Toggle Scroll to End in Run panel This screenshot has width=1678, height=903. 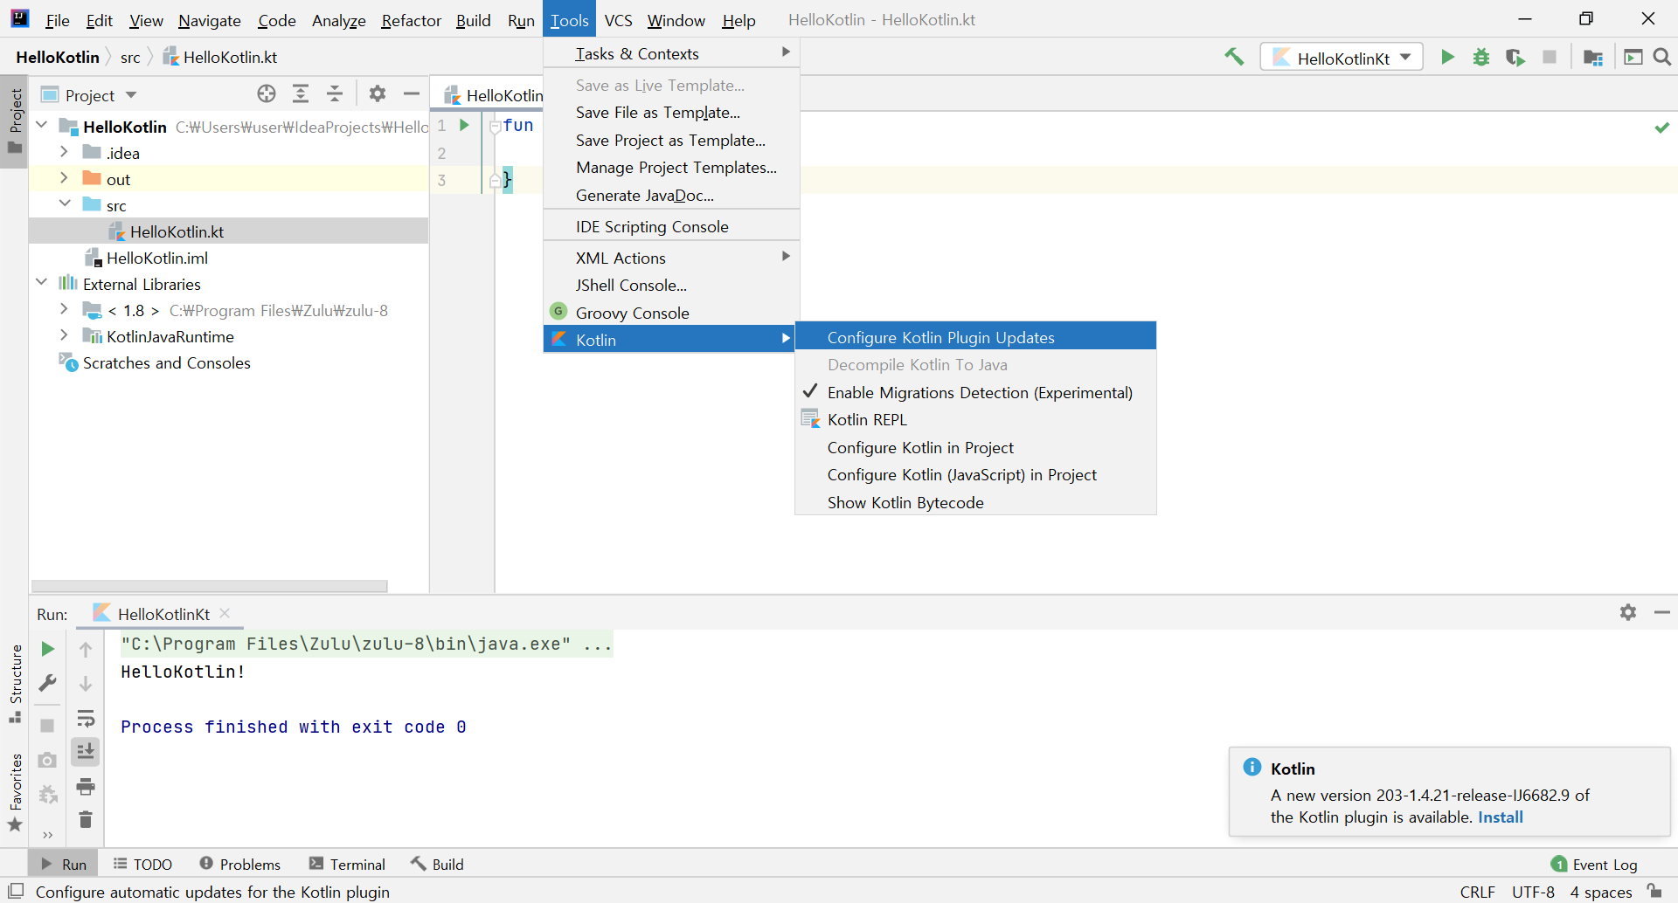86,752
